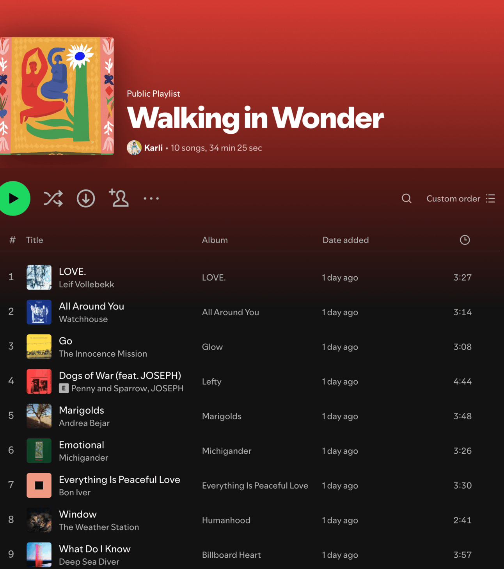This screenshot has height=569, width=504.
Task: Click LOVE. track album cover thumbnail
Action: click(39, 277)
